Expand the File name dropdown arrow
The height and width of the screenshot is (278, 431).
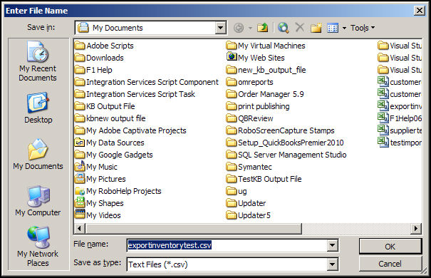coord(332,245)
